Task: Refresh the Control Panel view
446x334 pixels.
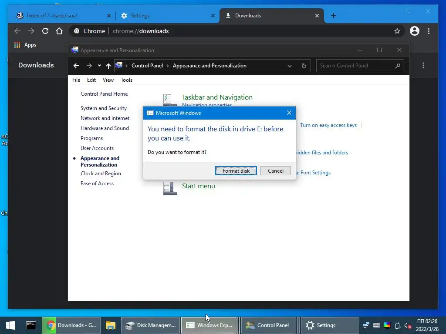Action: tap(304, 66)
